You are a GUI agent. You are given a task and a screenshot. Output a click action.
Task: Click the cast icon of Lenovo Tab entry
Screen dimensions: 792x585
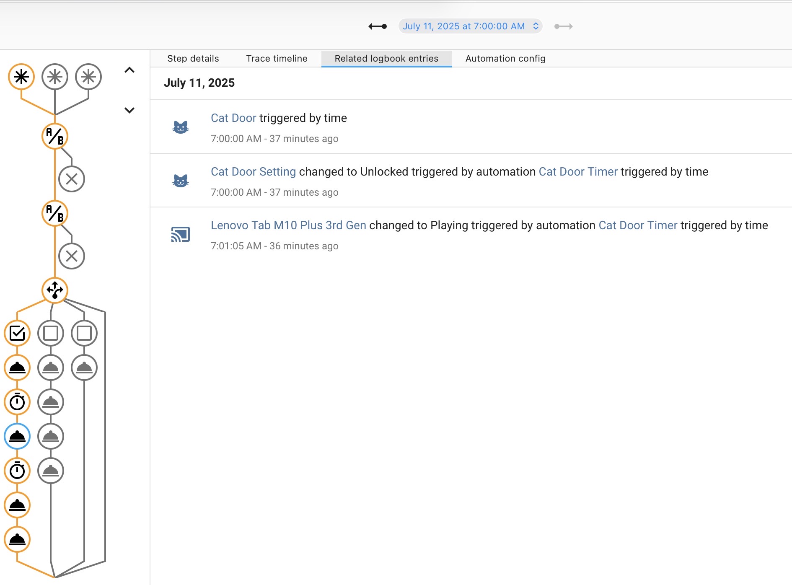181,234
